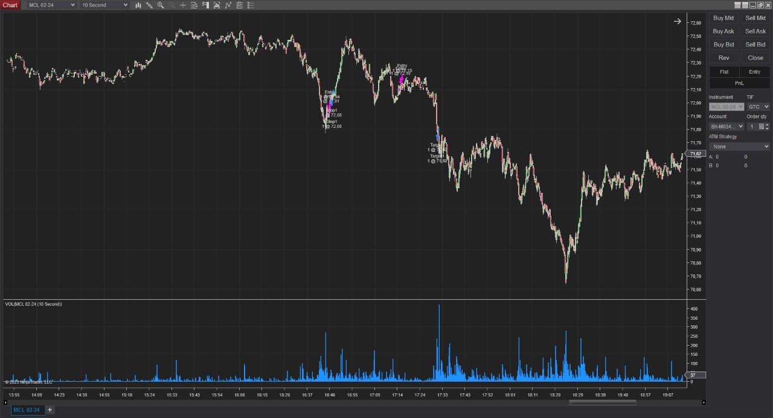Expand the 10 Second interval dropdown
773x418 pixels.
pyautogui.click(x=105, y=5)
